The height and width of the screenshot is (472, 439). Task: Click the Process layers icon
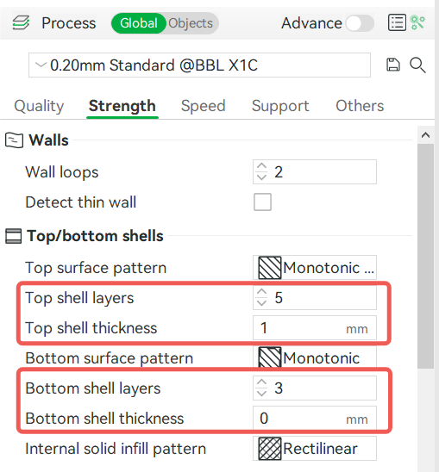(21, 23)
